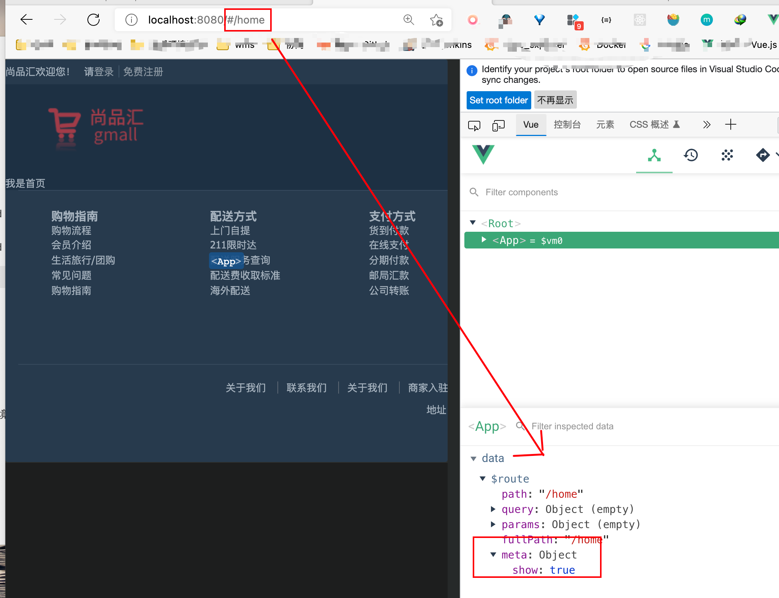Open the 邮局汇款 link
Viewport: 779px width, 598px height.
389,275
